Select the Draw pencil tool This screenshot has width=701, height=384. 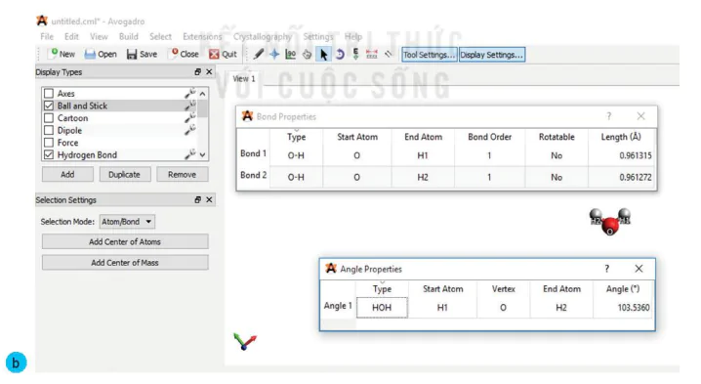(259, 54)
